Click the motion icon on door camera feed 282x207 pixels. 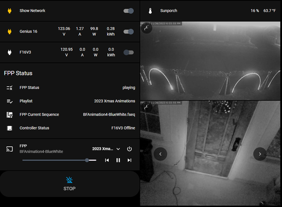click(147, 107)
